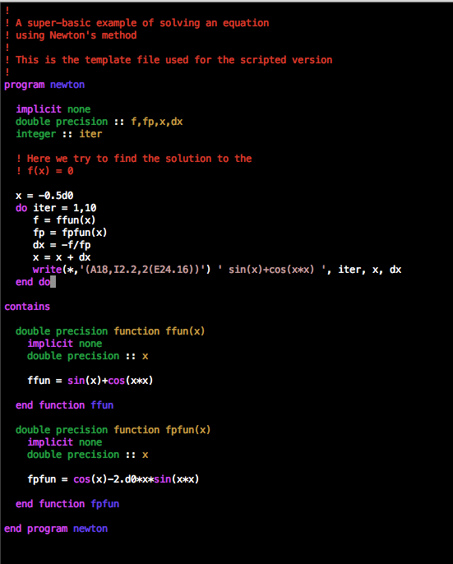
Task: Click the 'end program newton' line
Action: point(56,529)
